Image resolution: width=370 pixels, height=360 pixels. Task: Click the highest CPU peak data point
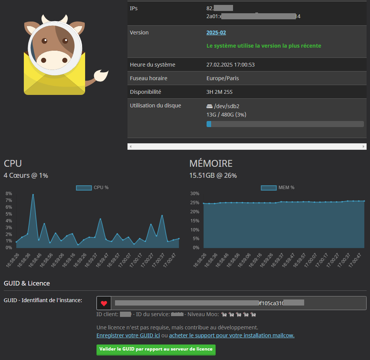[x=33, y=195]
